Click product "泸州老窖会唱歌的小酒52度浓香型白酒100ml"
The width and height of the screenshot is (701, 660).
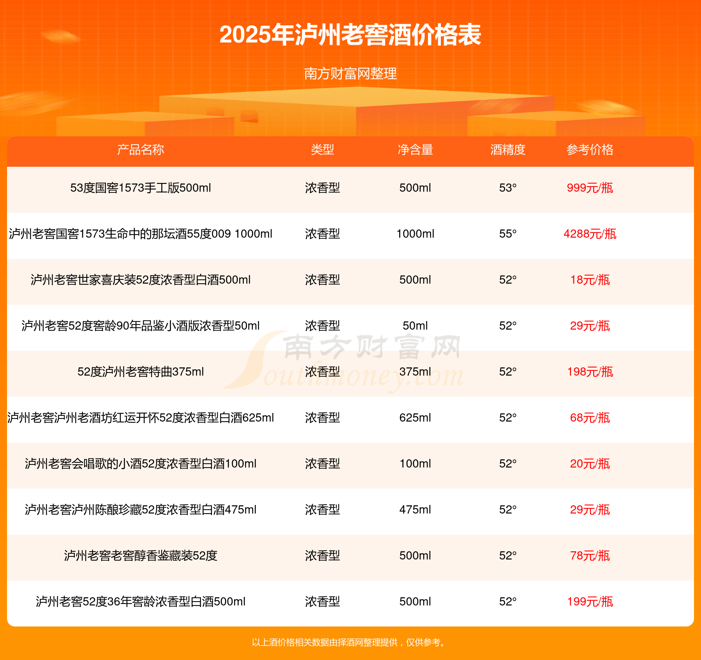(x=141, y=464)
